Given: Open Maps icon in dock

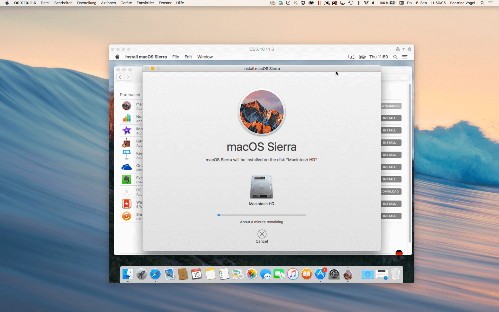Looking at the screenshot, I should [x=238, y=274].
